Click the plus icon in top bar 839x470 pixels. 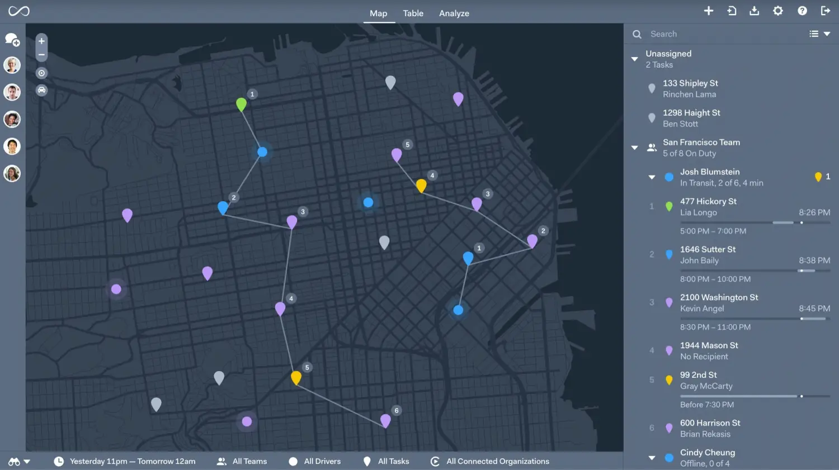[x=708, y=11]
